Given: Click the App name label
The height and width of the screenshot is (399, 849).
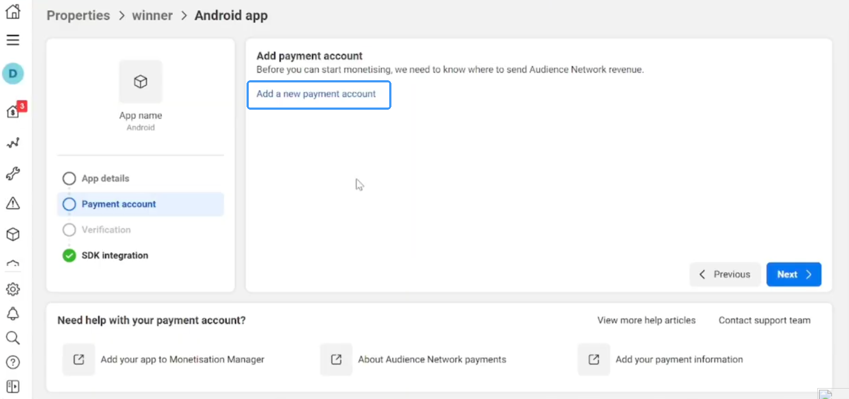Looking at the screenshot, I should [x=140, y=116].
